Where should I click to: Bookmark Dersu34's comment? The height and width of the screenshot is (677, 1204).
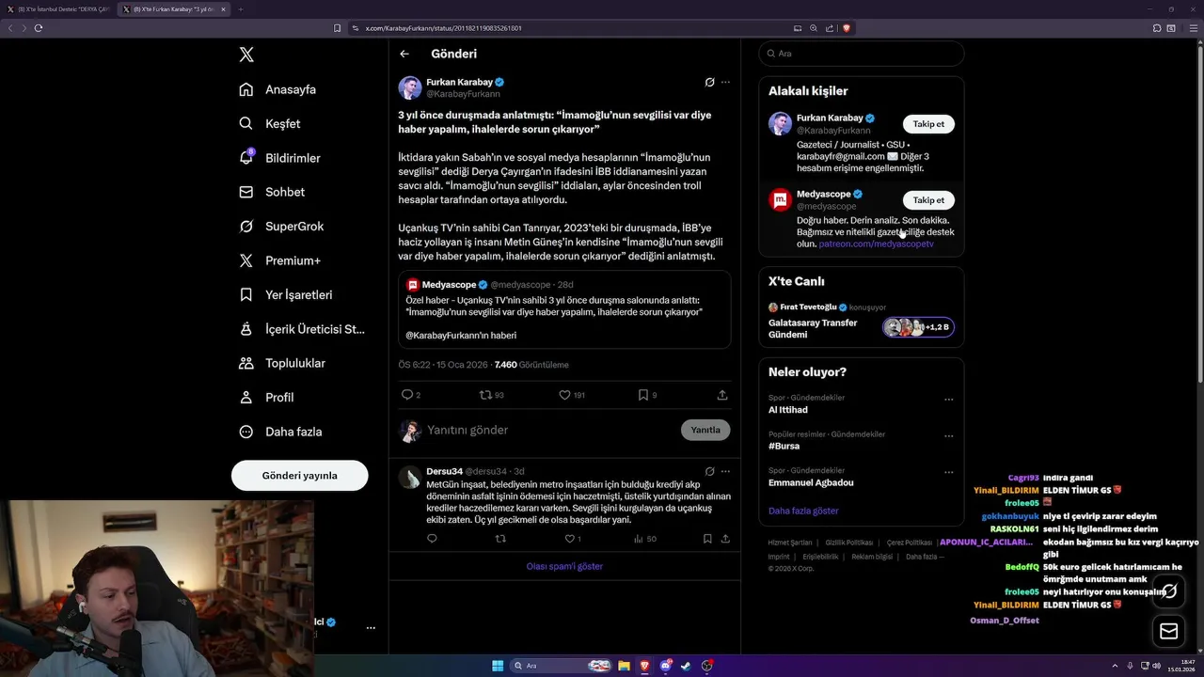pyautogui.click(x=707, y=539)
